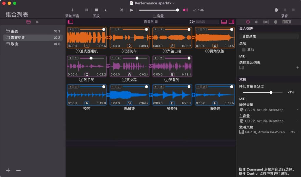The width and height of the screenshot is (301, 177).
Task: Open the 添加声音 (add sound) panel
Action: (x=73, y=10)
